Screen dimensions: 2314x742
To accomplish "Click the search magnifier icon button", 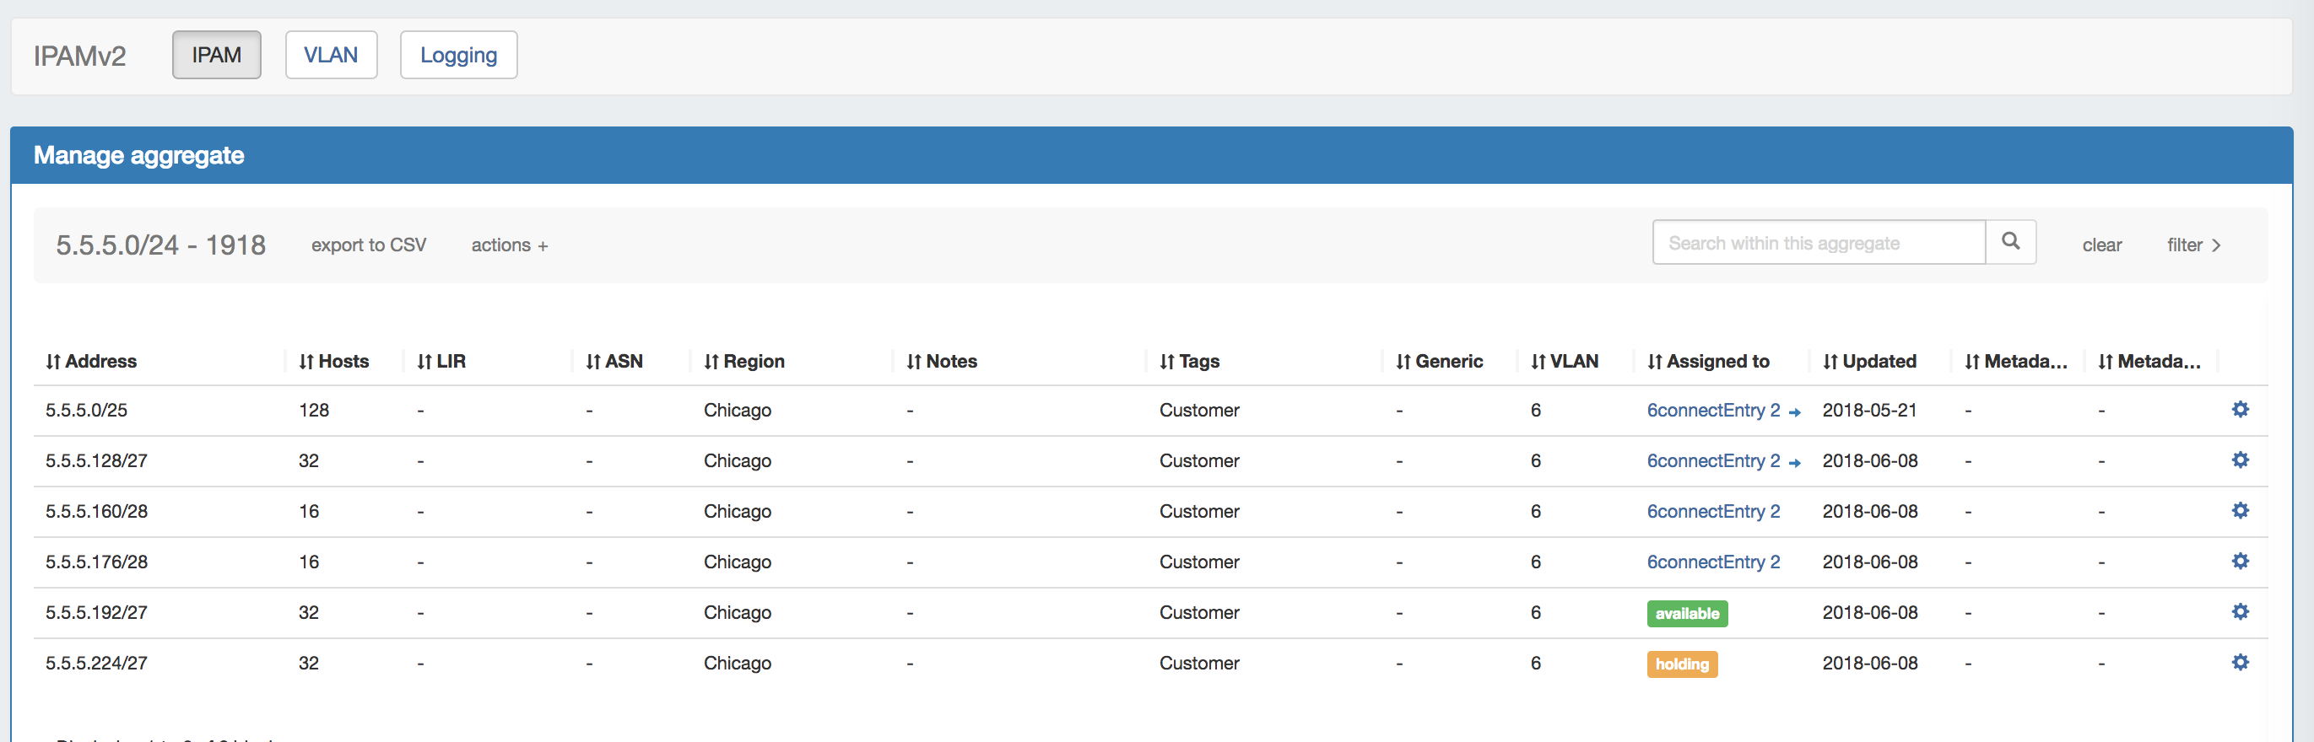I will point(2009,241).
